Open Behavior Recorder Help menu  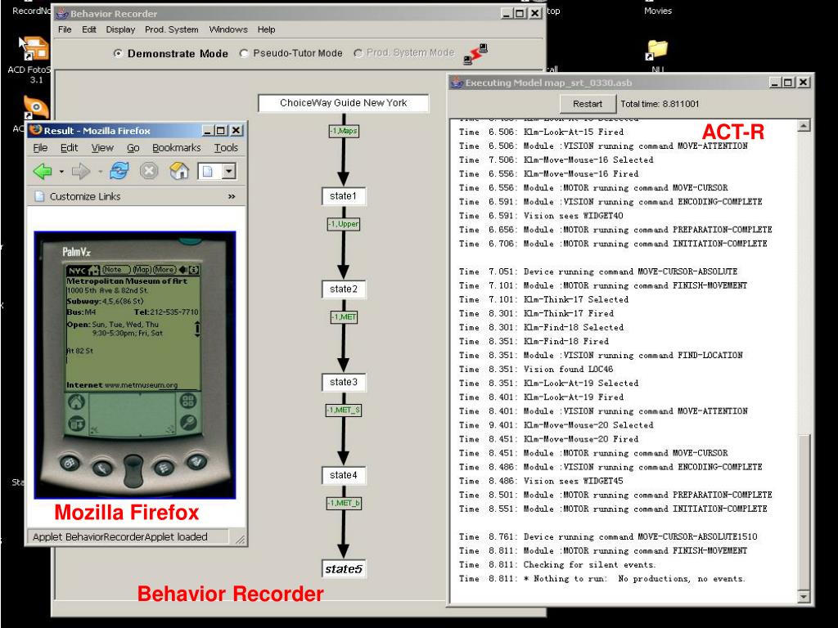(x=266, y=29)
